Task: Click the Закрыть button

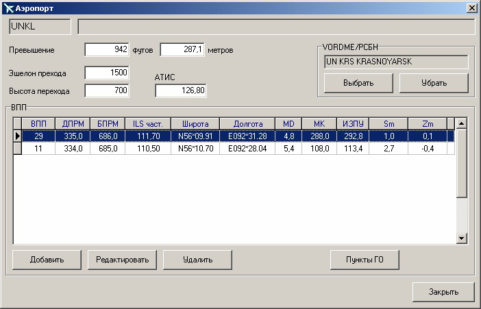Action: [x=443, y=292]
